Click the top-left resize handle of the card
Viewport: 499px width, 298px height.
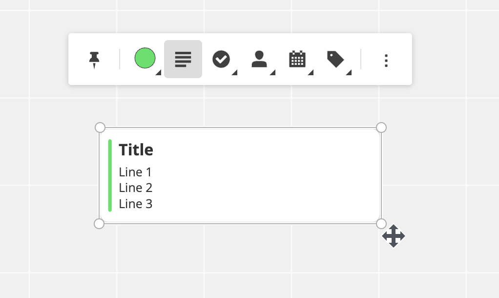click(100, 128)
